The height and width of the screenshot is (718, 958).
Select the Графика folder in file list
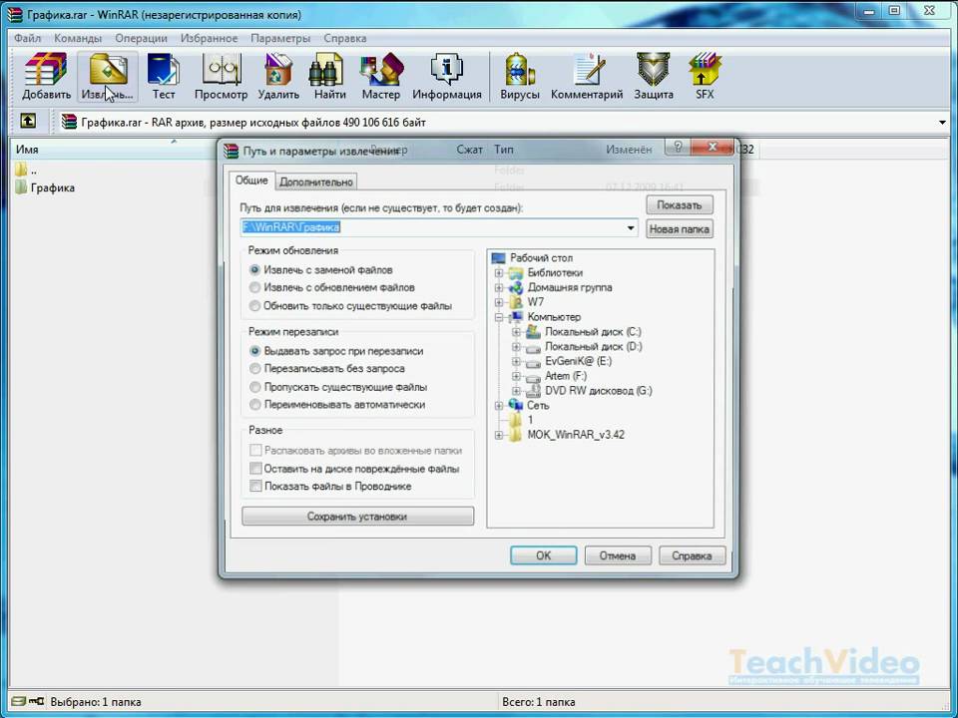pyautogui.click(x=45, y=187)
